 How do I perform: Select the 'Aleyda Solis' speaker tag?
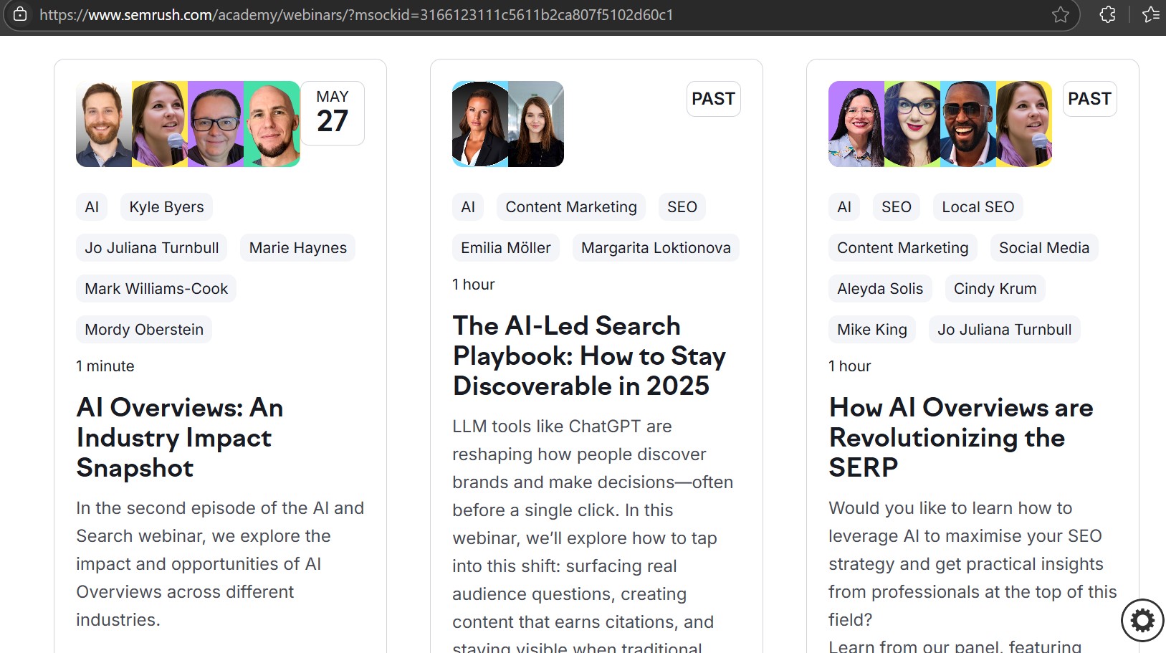(879, 288)
